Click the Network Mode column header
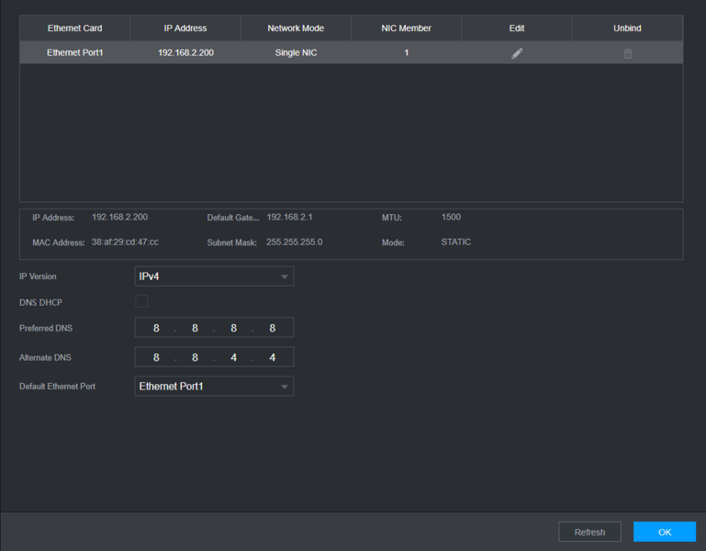This screenshot has height=551, width=706. point(296,28)
